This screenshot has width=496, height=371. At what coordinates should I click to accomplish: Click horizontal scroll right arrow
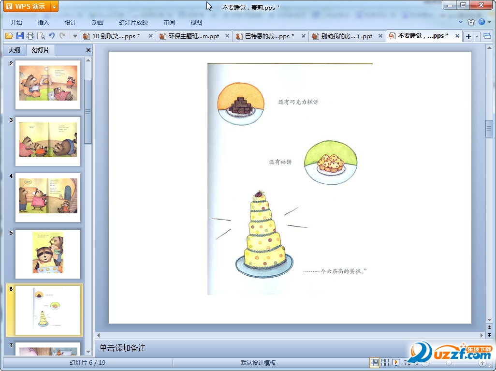click(x=482, y=335)
